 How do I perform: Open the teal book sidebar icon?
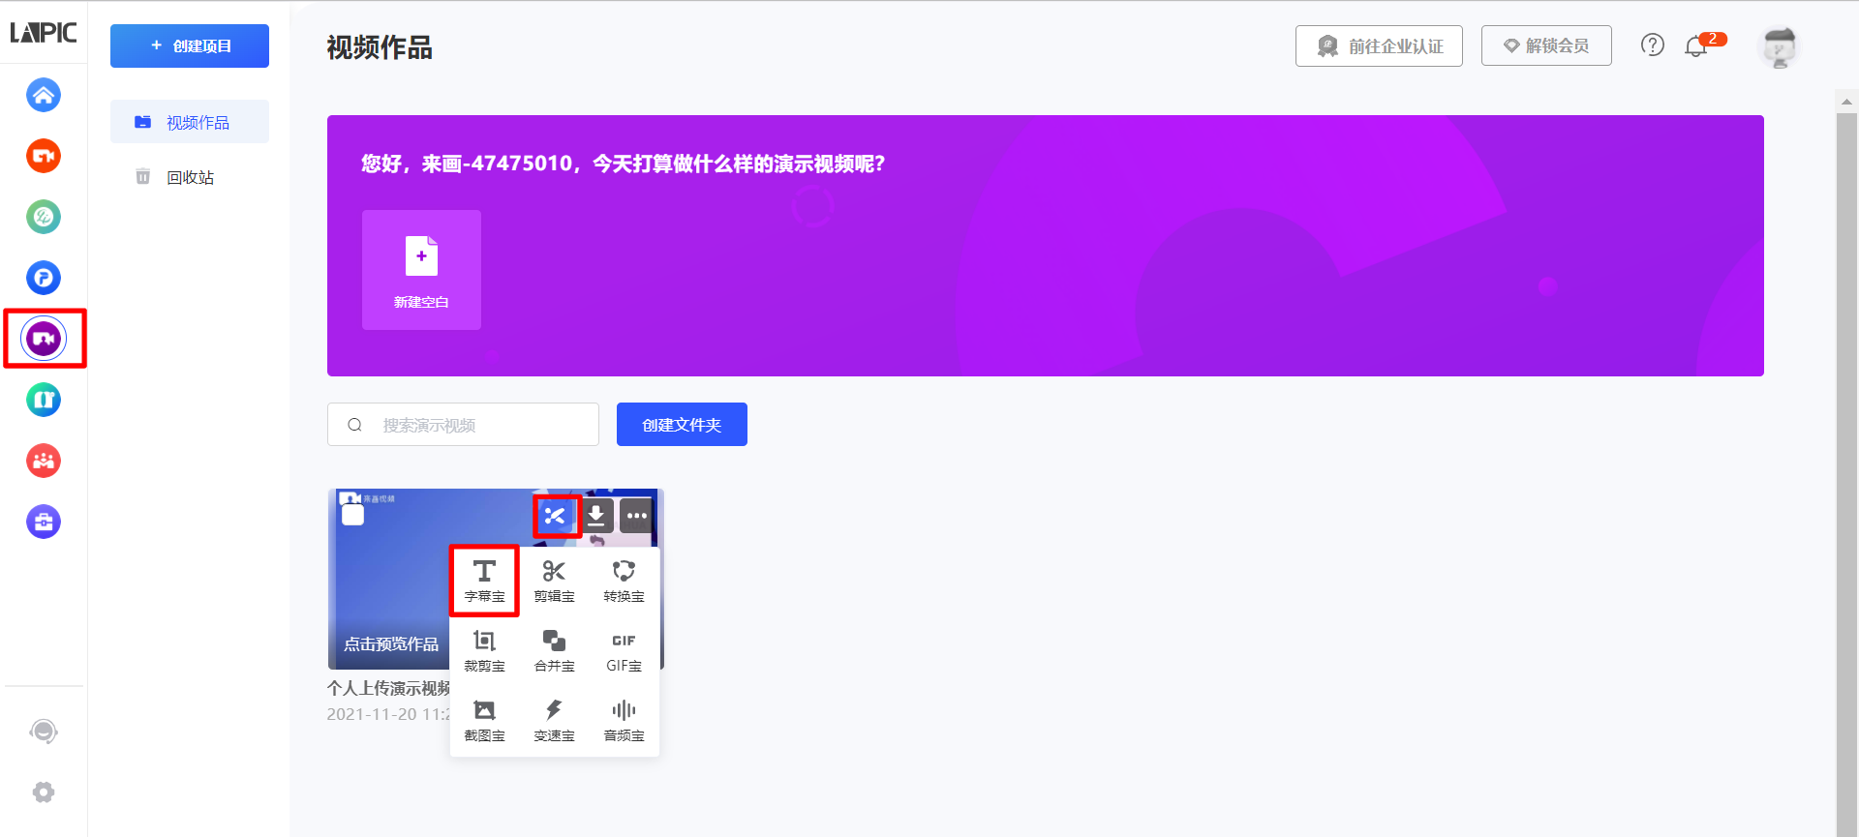pos(44,400)
